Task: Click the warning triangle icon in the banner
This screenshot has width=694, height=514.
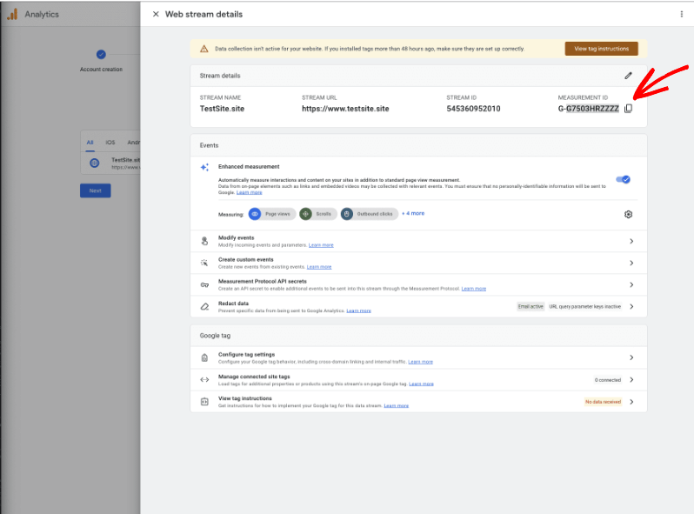Action: point(204,49)
